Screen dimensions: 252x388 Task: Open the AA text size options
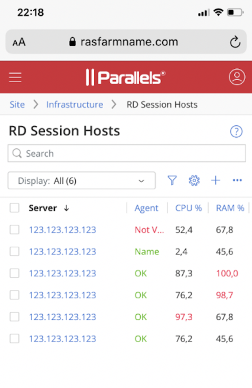[x=19, y=42]
